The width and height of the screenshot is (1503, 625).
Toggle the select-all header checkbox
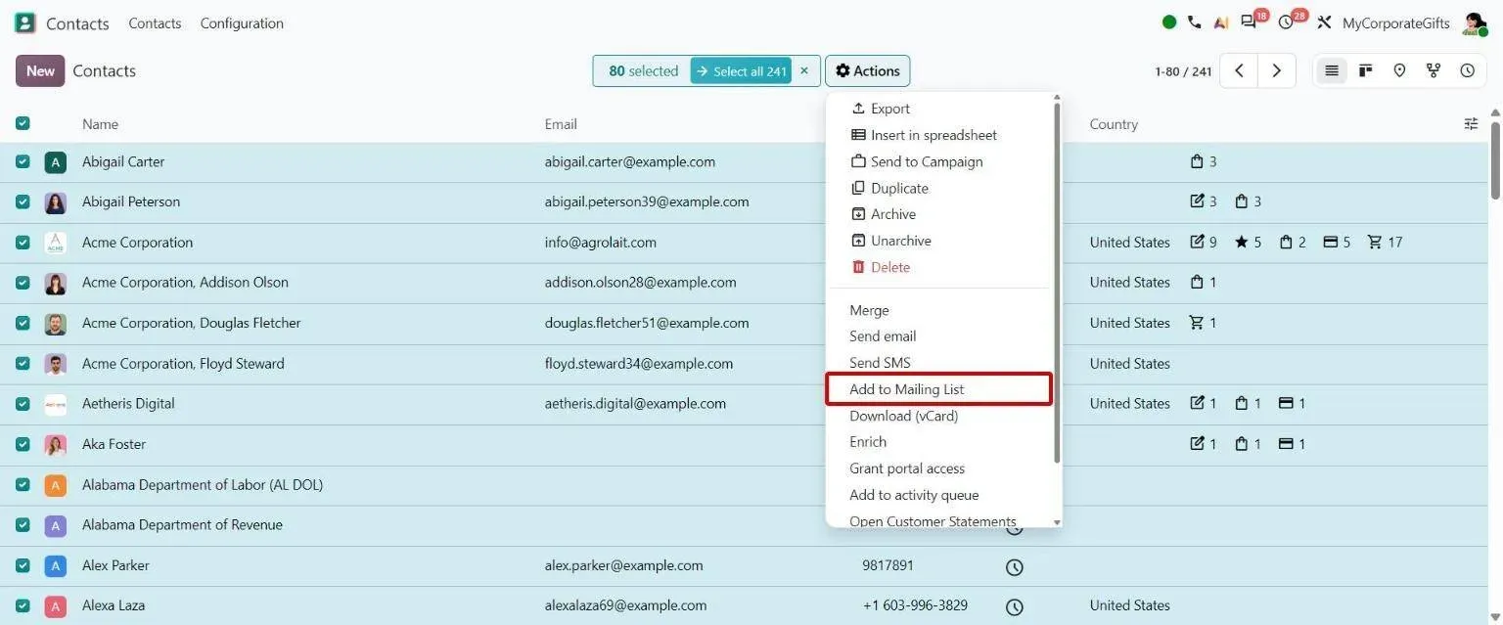23,123
